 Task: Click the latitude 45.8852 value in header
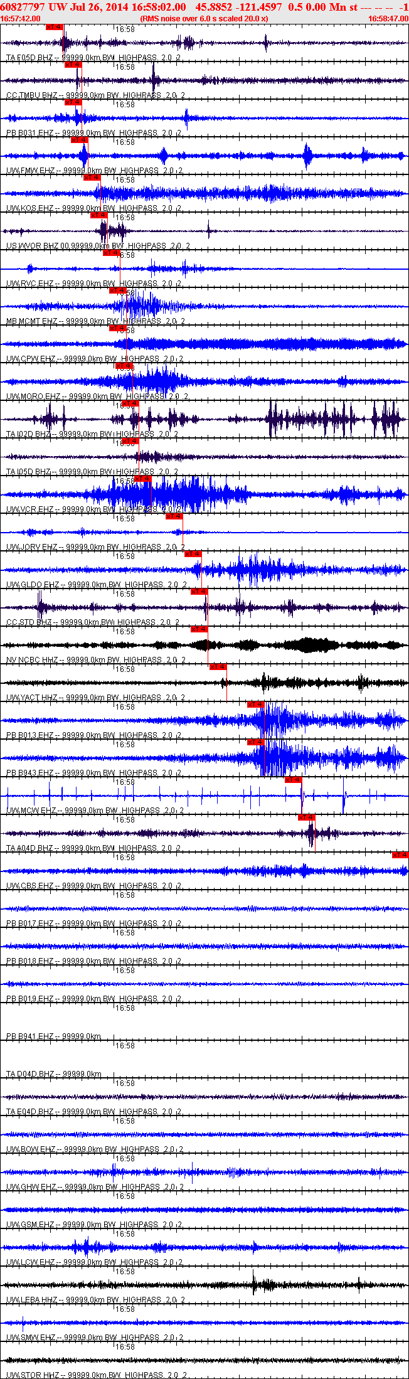coord(214,7)
